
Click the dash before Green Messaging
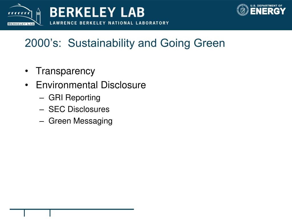(42, 121)
